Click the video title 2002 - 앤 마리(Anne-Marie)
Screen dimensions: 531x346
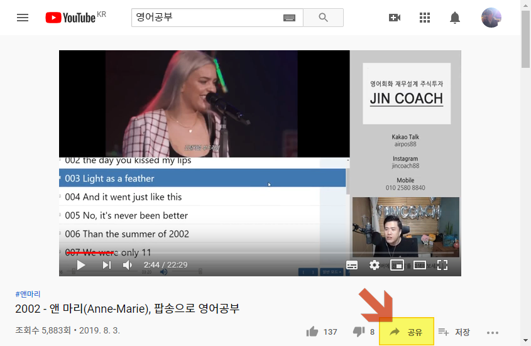[x=128, y=308]
